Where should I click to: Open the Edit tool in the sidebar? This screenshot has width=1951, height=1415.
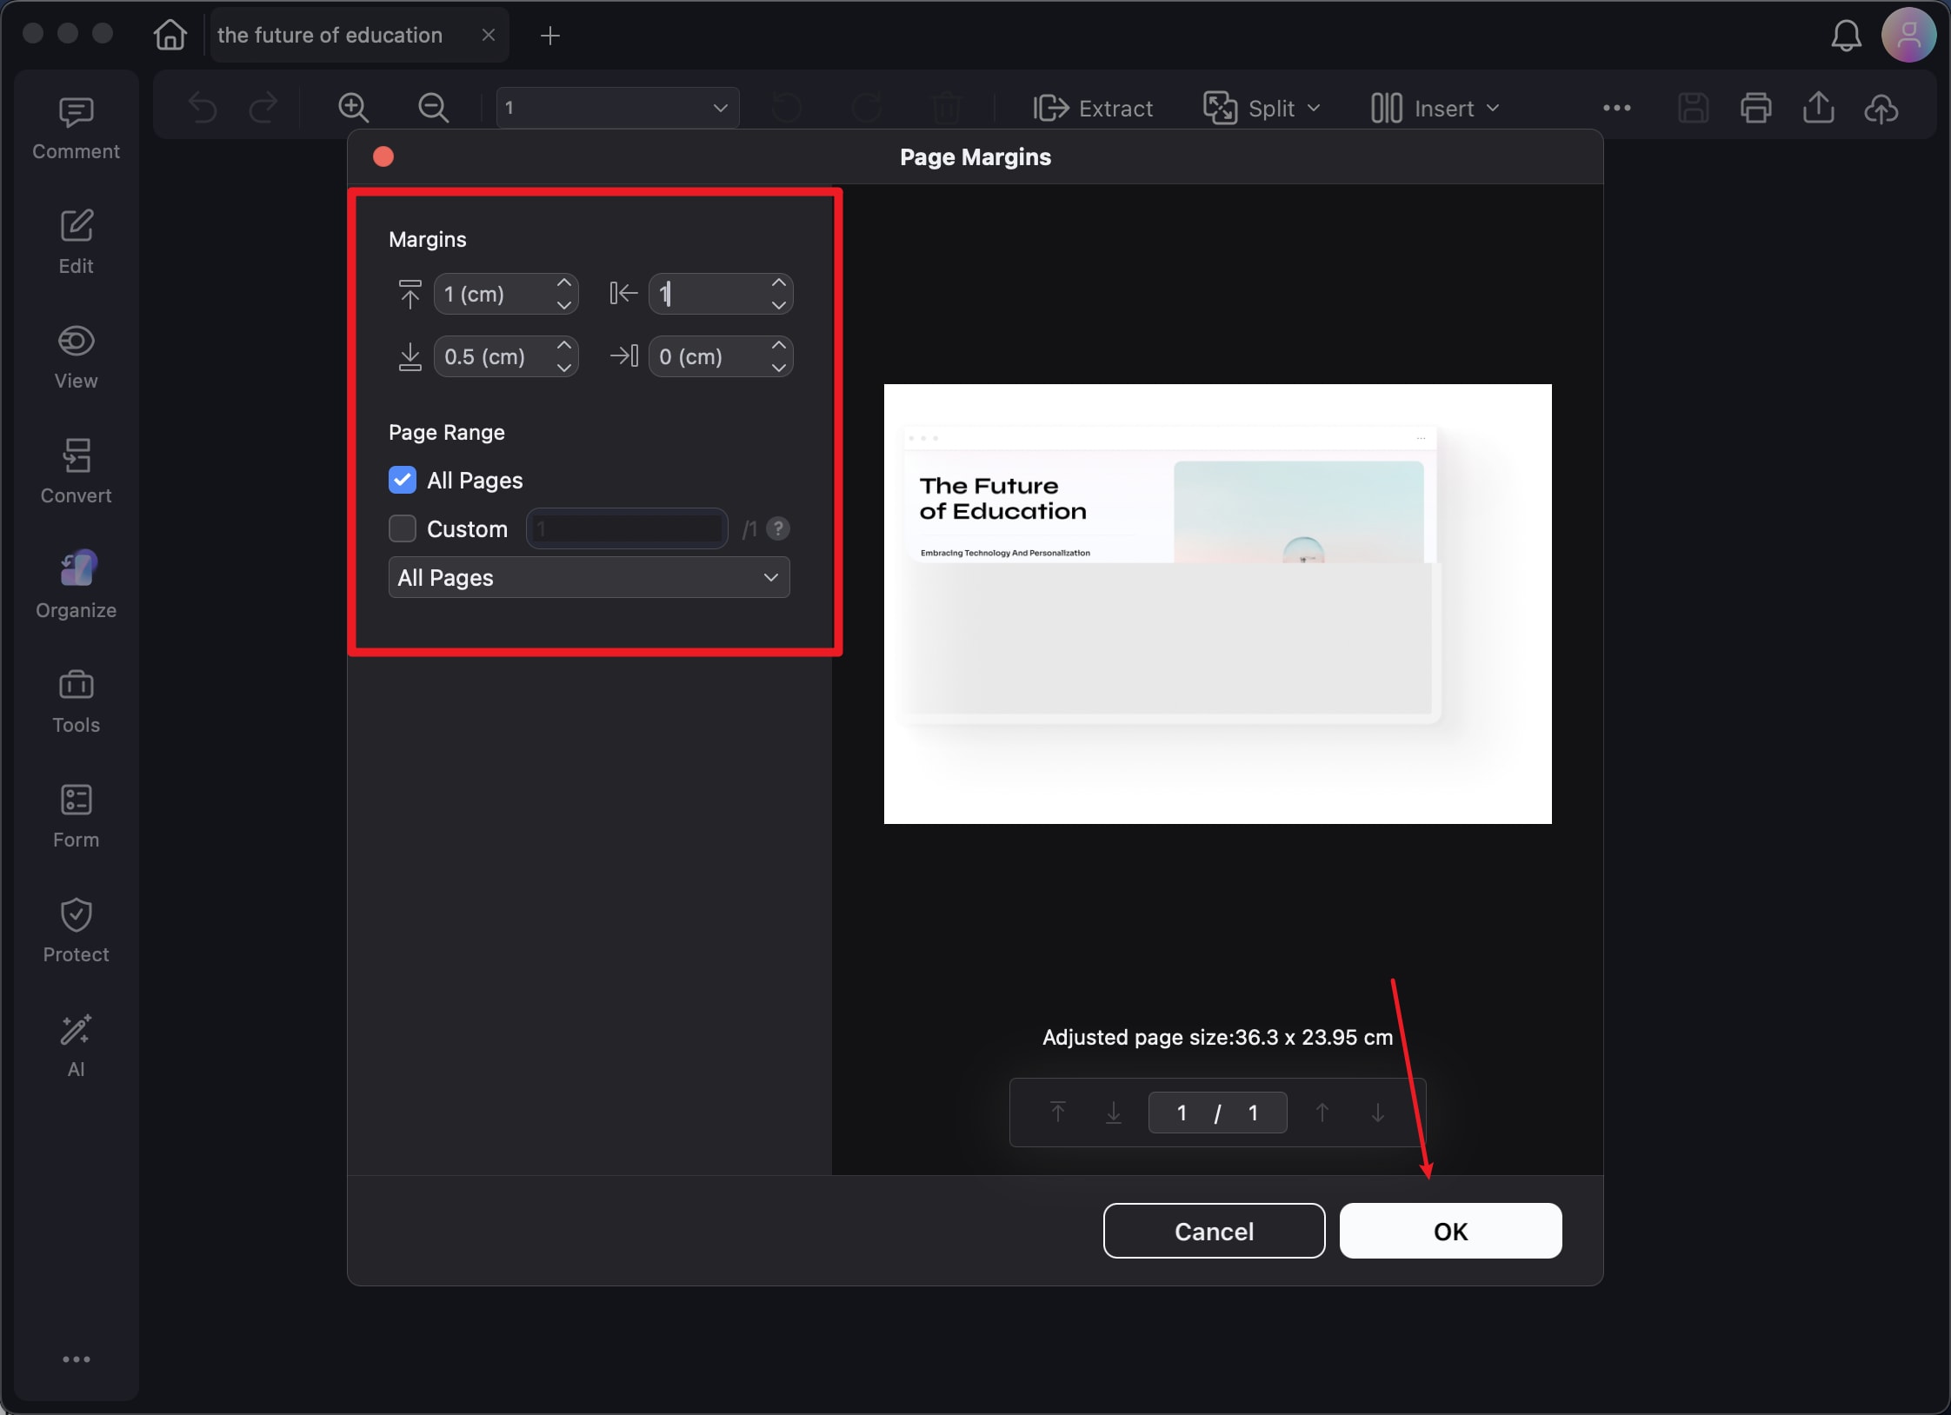(x=76, y=242)
